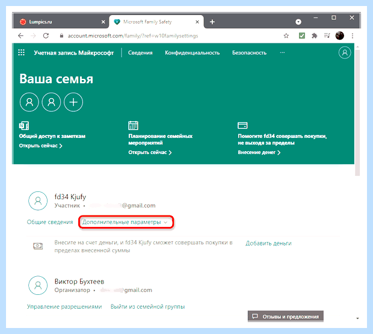This screenshot has width=373, height=334.
Task: Click fd34 Kjufy's avatar icon
Action: point(38,201)
